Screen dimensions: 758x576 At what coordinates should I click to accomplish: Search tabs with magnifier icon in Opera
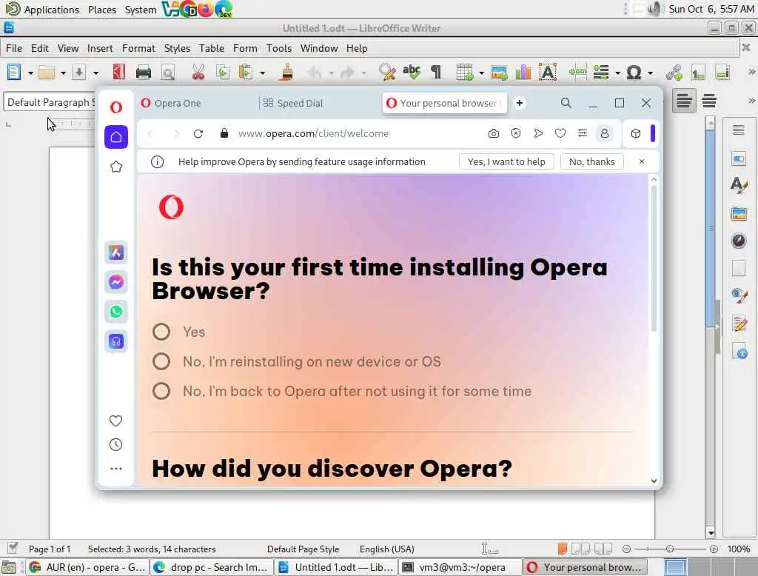[x=566, y=103]
